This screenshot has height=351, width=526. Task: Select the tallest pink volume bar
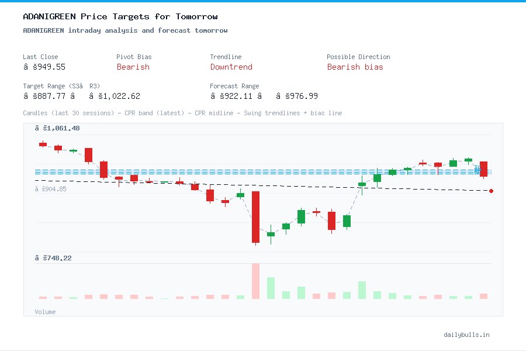point(255,281)
